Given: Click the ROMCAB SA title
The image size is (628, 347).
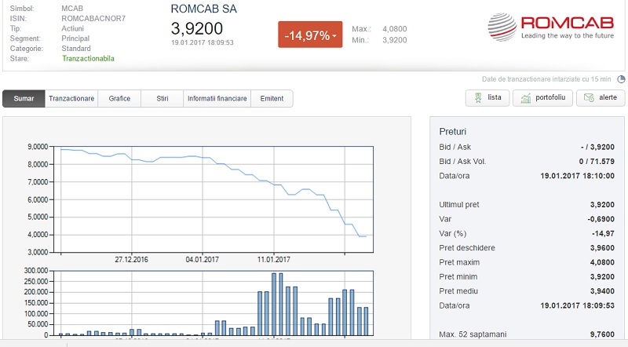Looking at the screenshot, I should pyautogui.click(x=203, y=9).
